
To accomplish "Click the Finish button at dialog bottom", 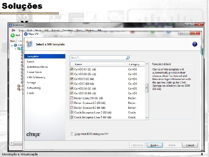I will [x=172, y=145].
